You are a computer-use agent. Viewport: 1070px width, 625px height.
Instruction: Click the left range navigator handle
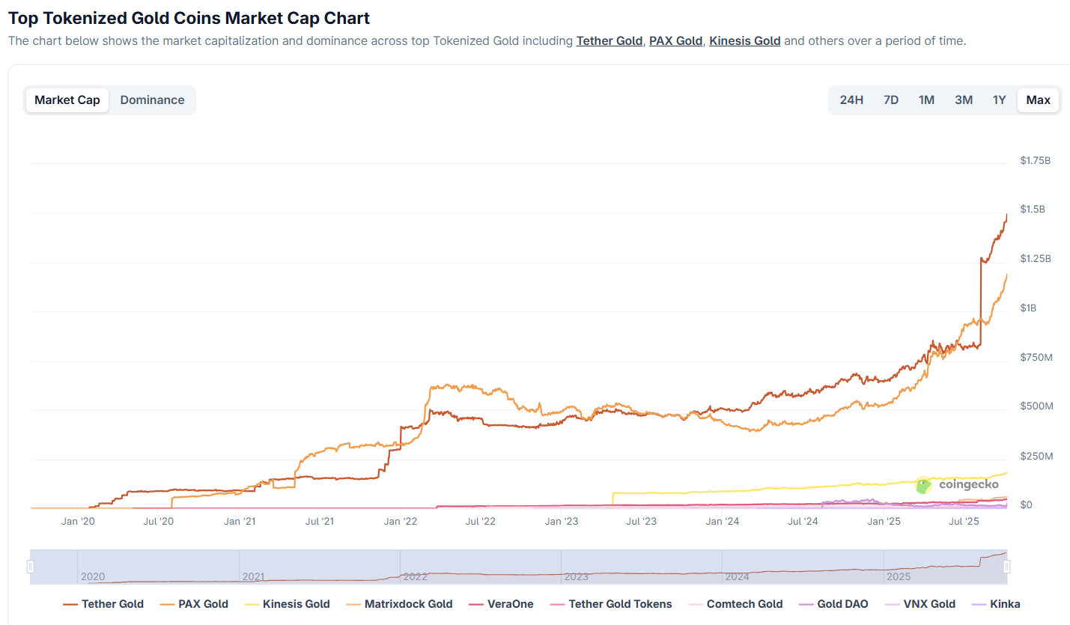pos(31,567)
